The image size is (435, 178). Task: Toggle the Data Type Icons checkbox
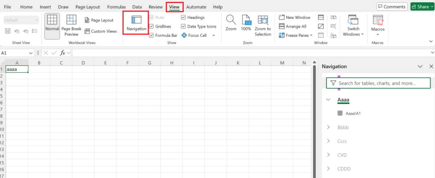tap(183, 26)
